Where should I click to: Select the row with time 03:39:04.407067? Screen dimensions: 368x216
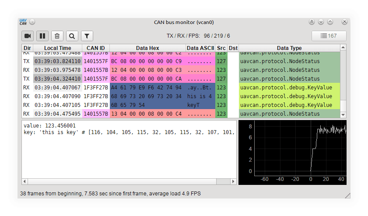pos(181,88)
